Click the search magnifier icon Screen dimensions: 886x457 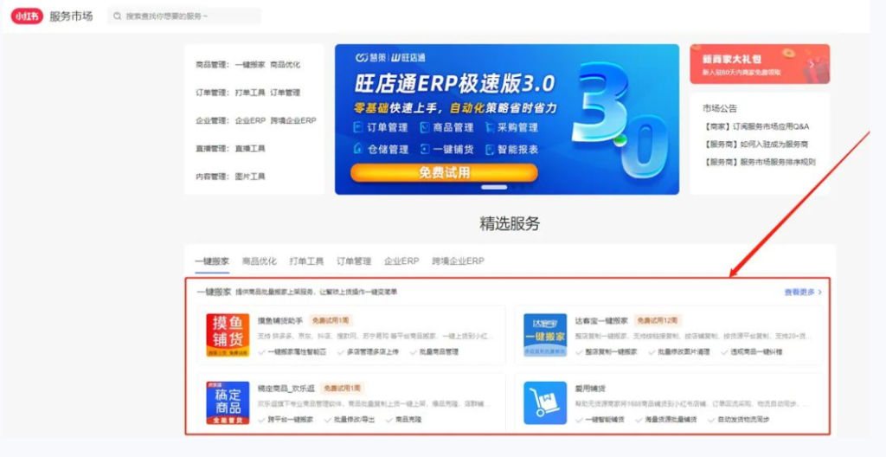coord(118,16)
